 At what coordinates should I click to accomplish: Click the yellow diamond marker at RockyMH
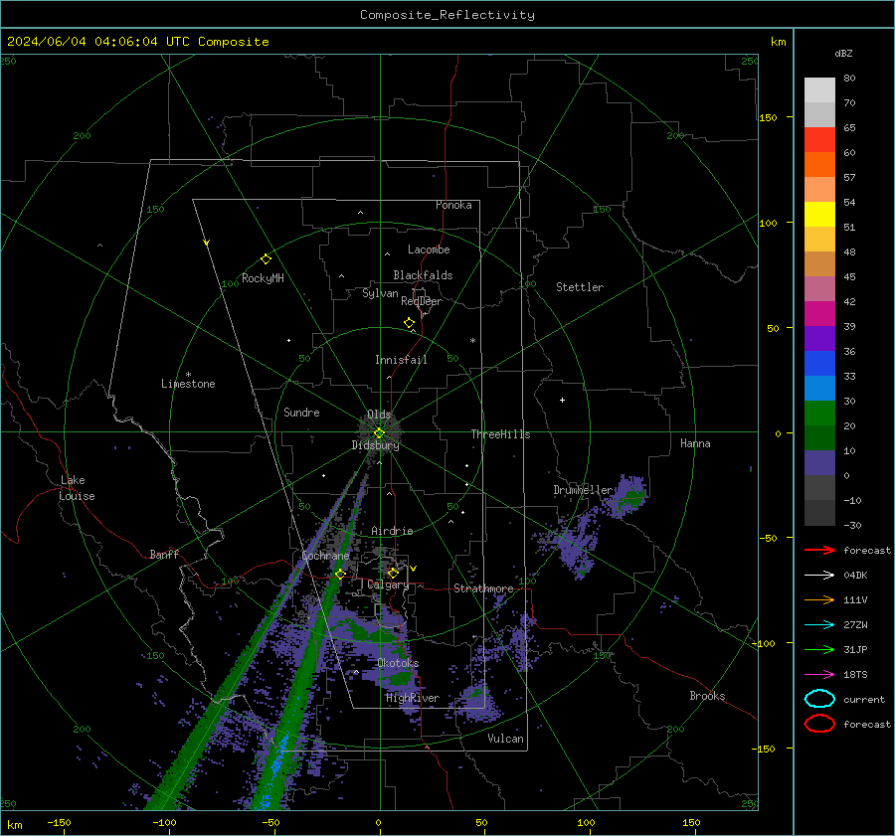click(266, 259)
